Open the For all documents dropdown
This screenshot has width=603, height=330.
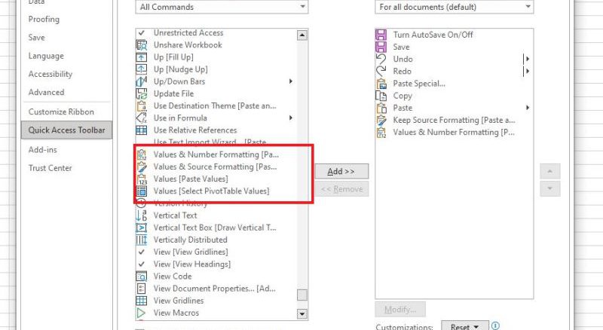tap(455, 7)
